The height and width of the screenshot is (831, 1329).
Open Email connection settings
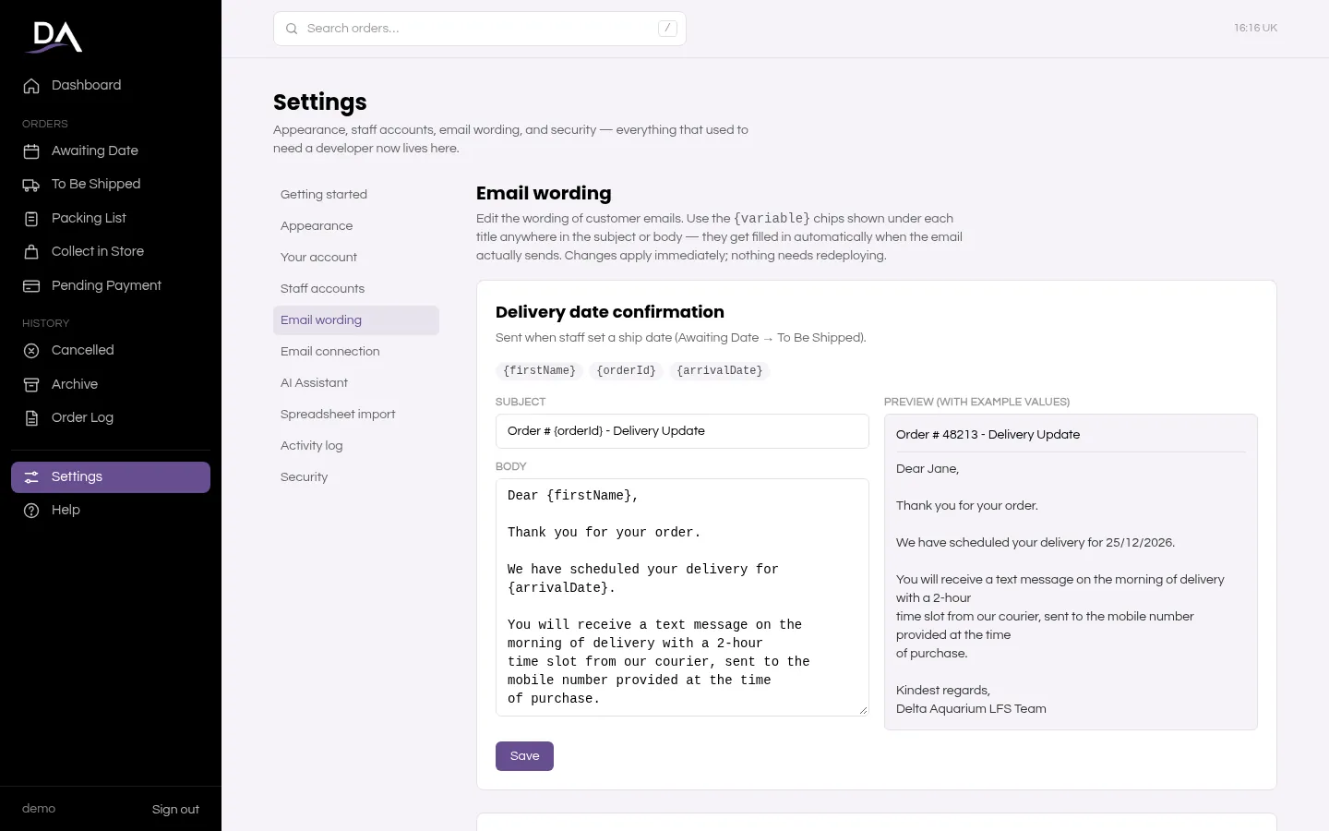coord(356,352)
